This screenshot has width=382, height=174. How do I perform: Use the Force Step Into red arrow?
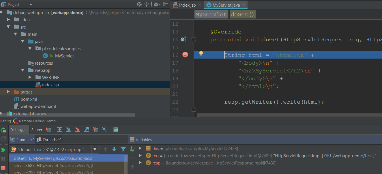(x=77, y=130)
